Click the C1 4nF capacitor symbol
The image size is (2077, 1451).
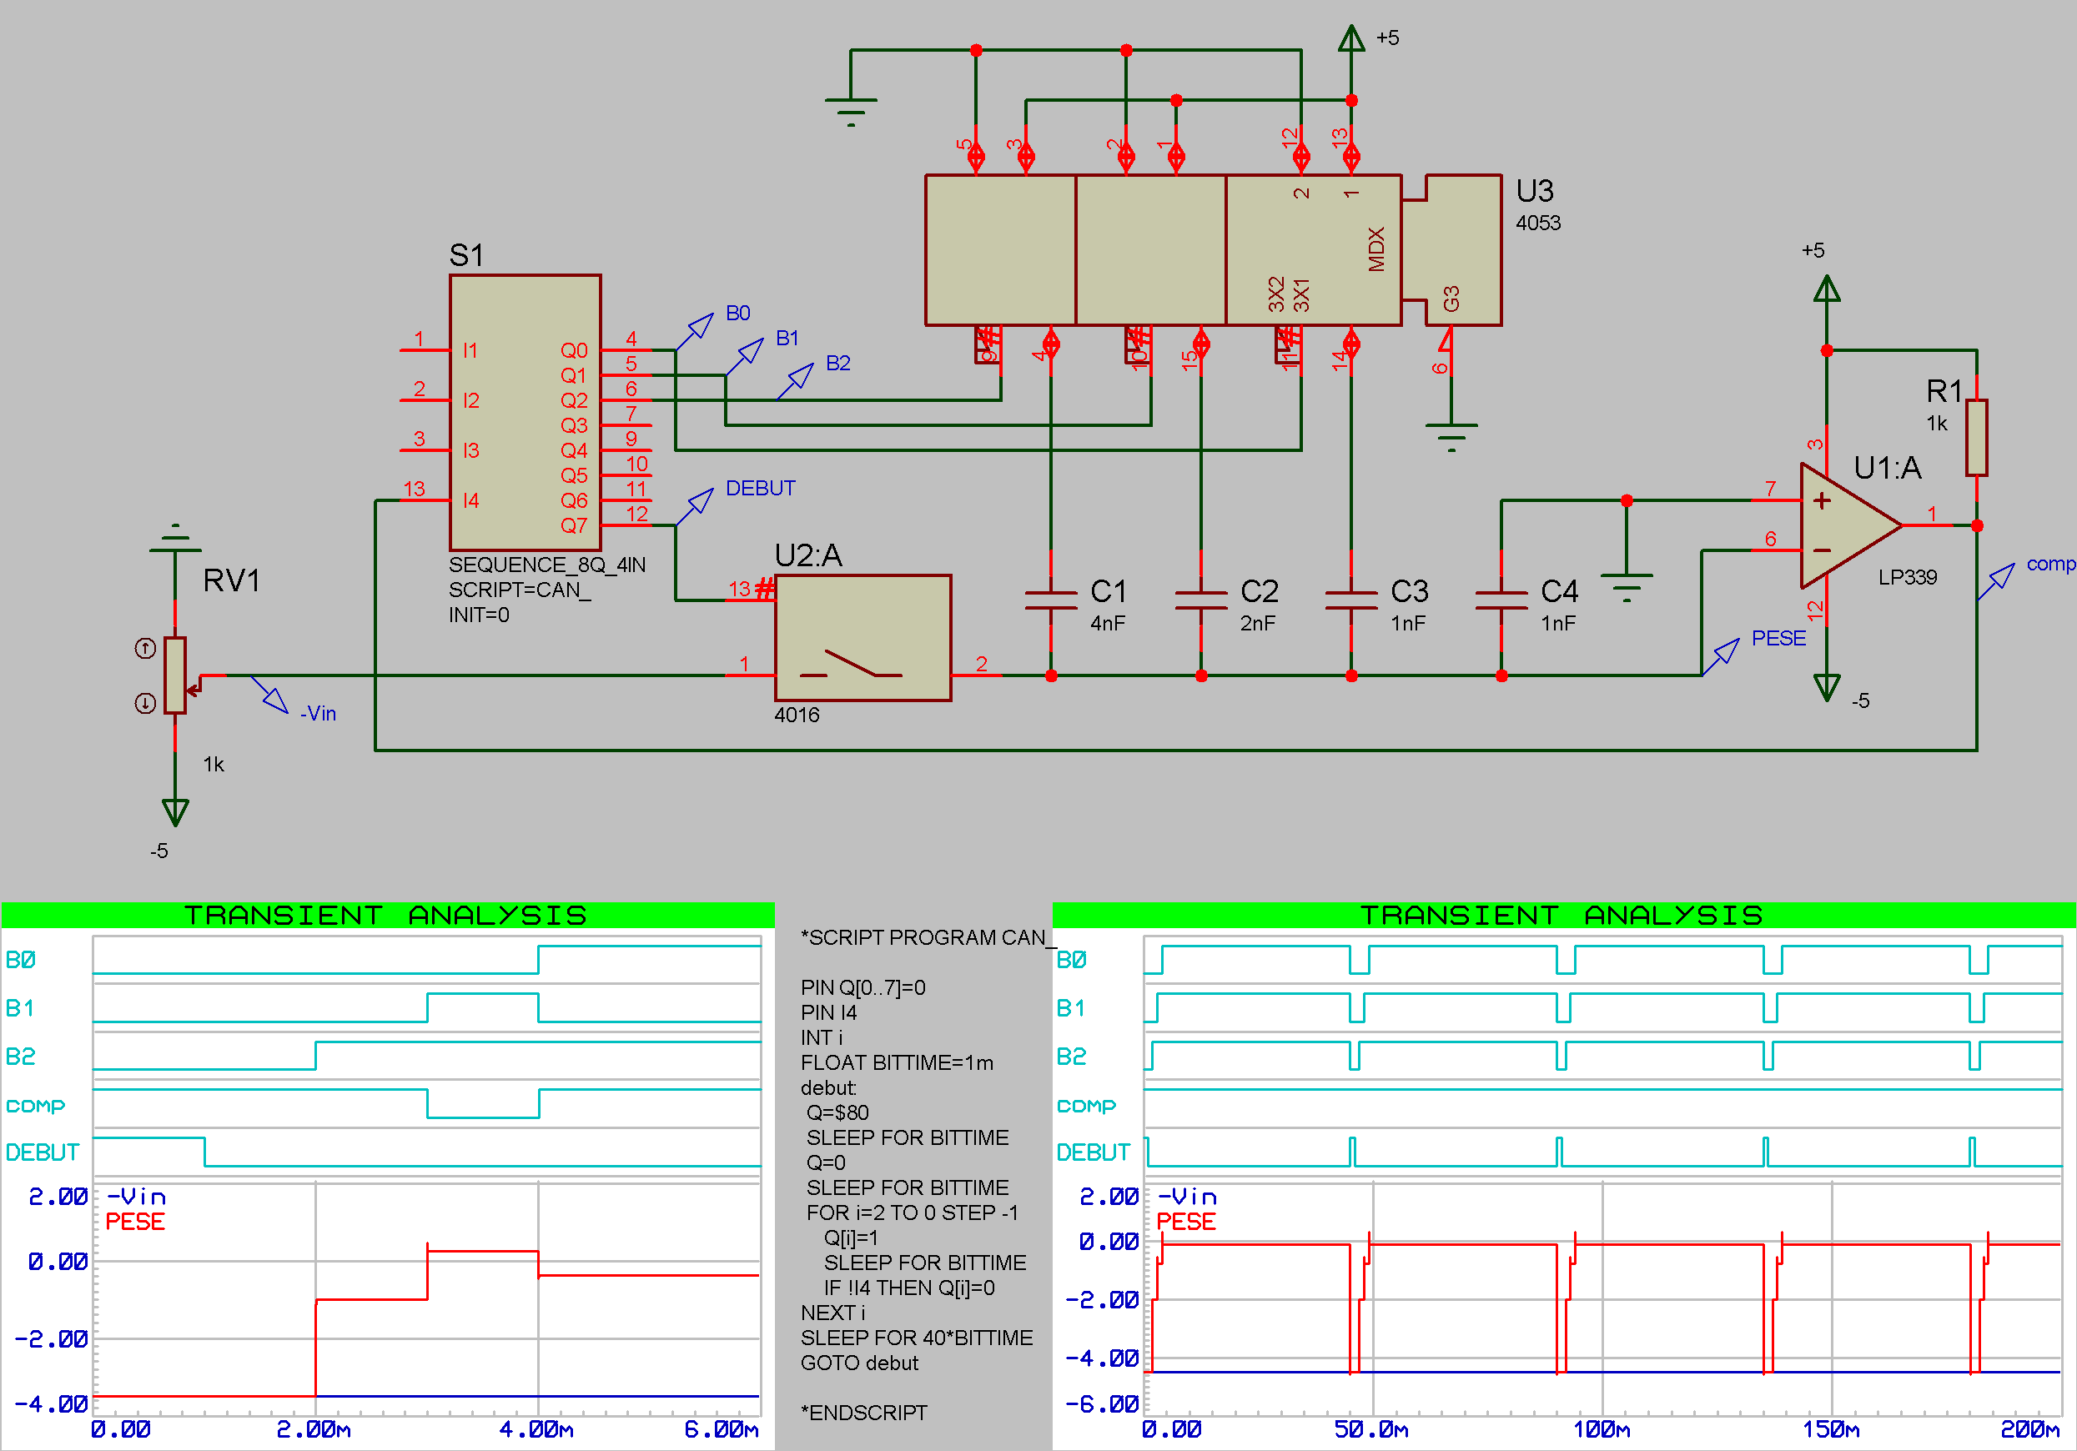coord(1050,600)
